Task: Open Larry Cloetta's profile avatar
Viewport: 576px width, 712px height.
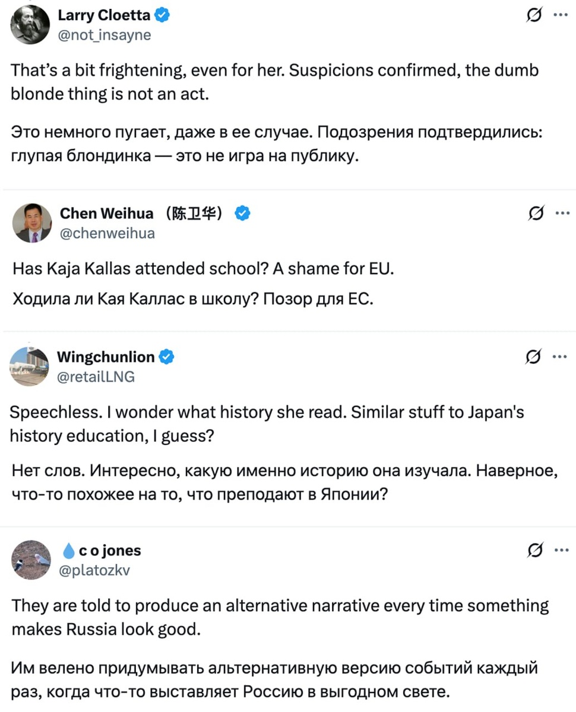Action: coord(31,24)
